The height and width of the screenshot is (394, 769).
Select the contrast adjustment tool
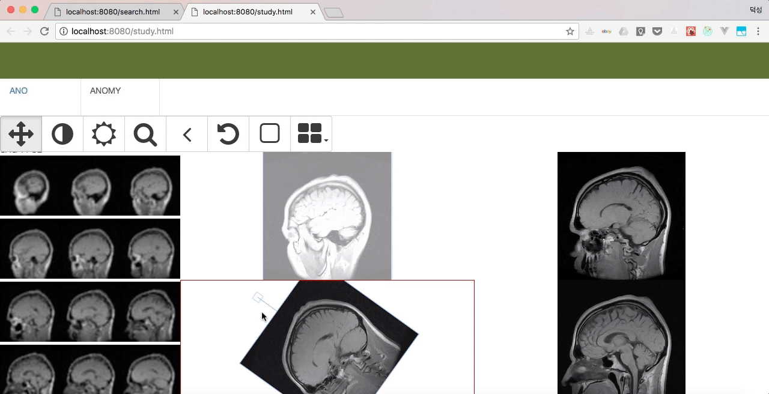pos(62,133)
